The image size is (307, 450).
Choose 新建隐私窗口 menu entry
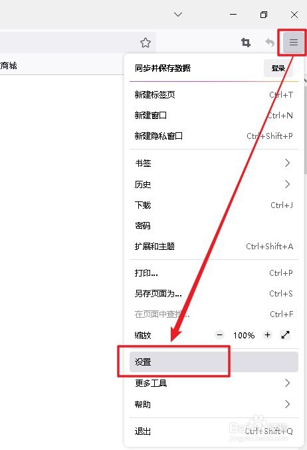pyautogui.click(x=214, y=136)
